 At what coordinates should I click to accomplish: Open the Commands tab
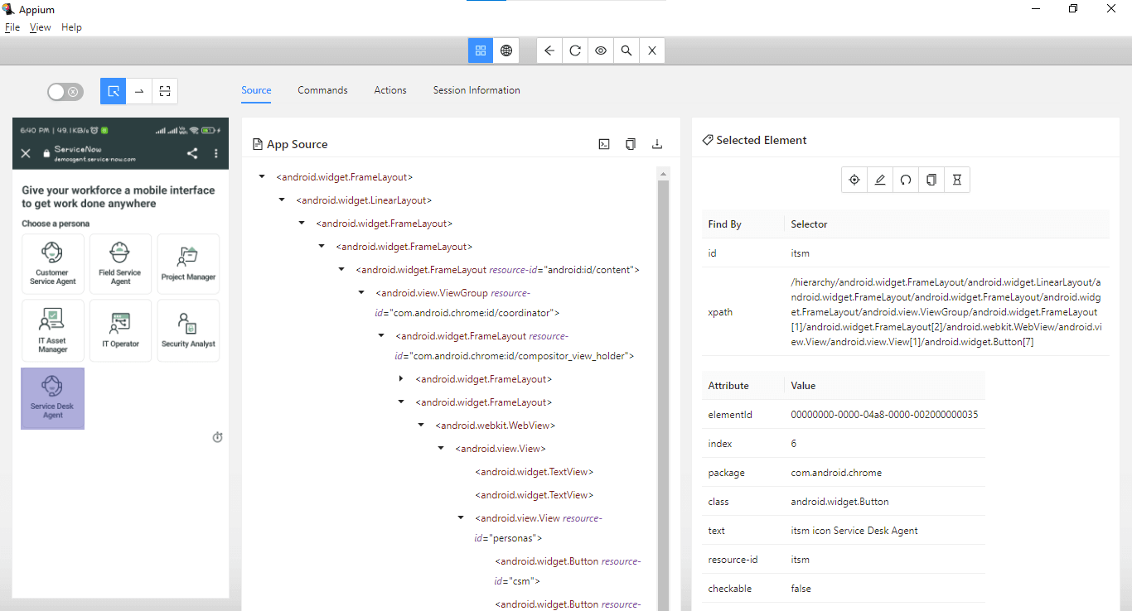pyautogui.click(x=322, y=90)
